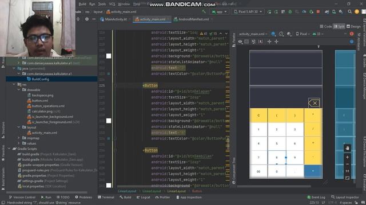
Task: Toggle tool window bars icon in status bar corner
Action: [x=3, y=203]
